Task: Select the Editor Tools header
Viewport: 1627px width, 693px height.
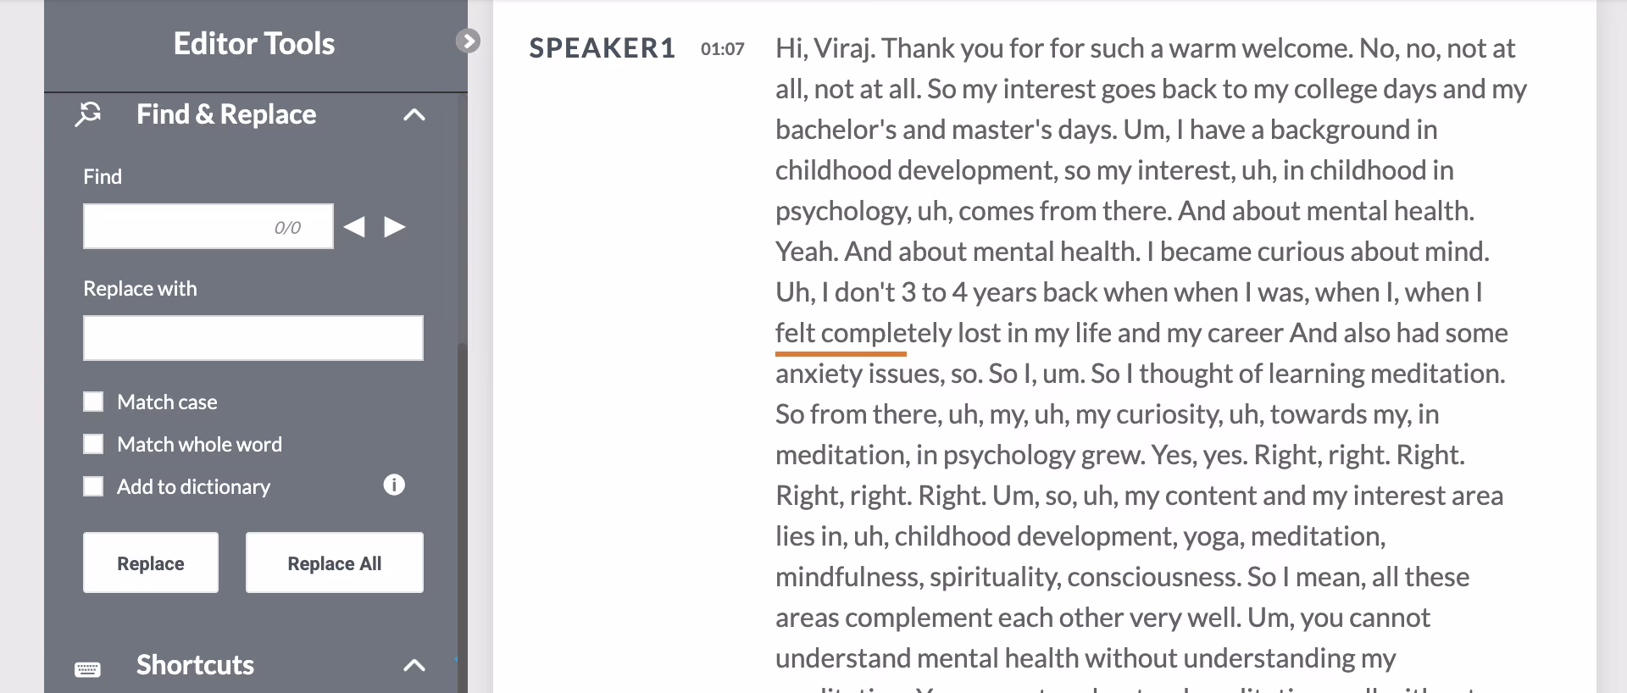Action: pos(254,43)
